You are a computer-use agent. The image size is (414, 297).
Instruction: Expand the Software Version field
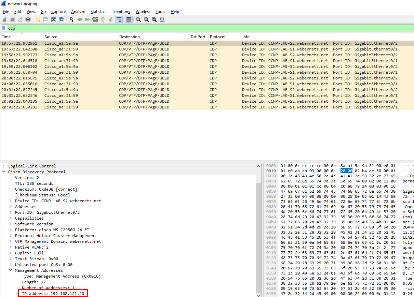point(11,224)
